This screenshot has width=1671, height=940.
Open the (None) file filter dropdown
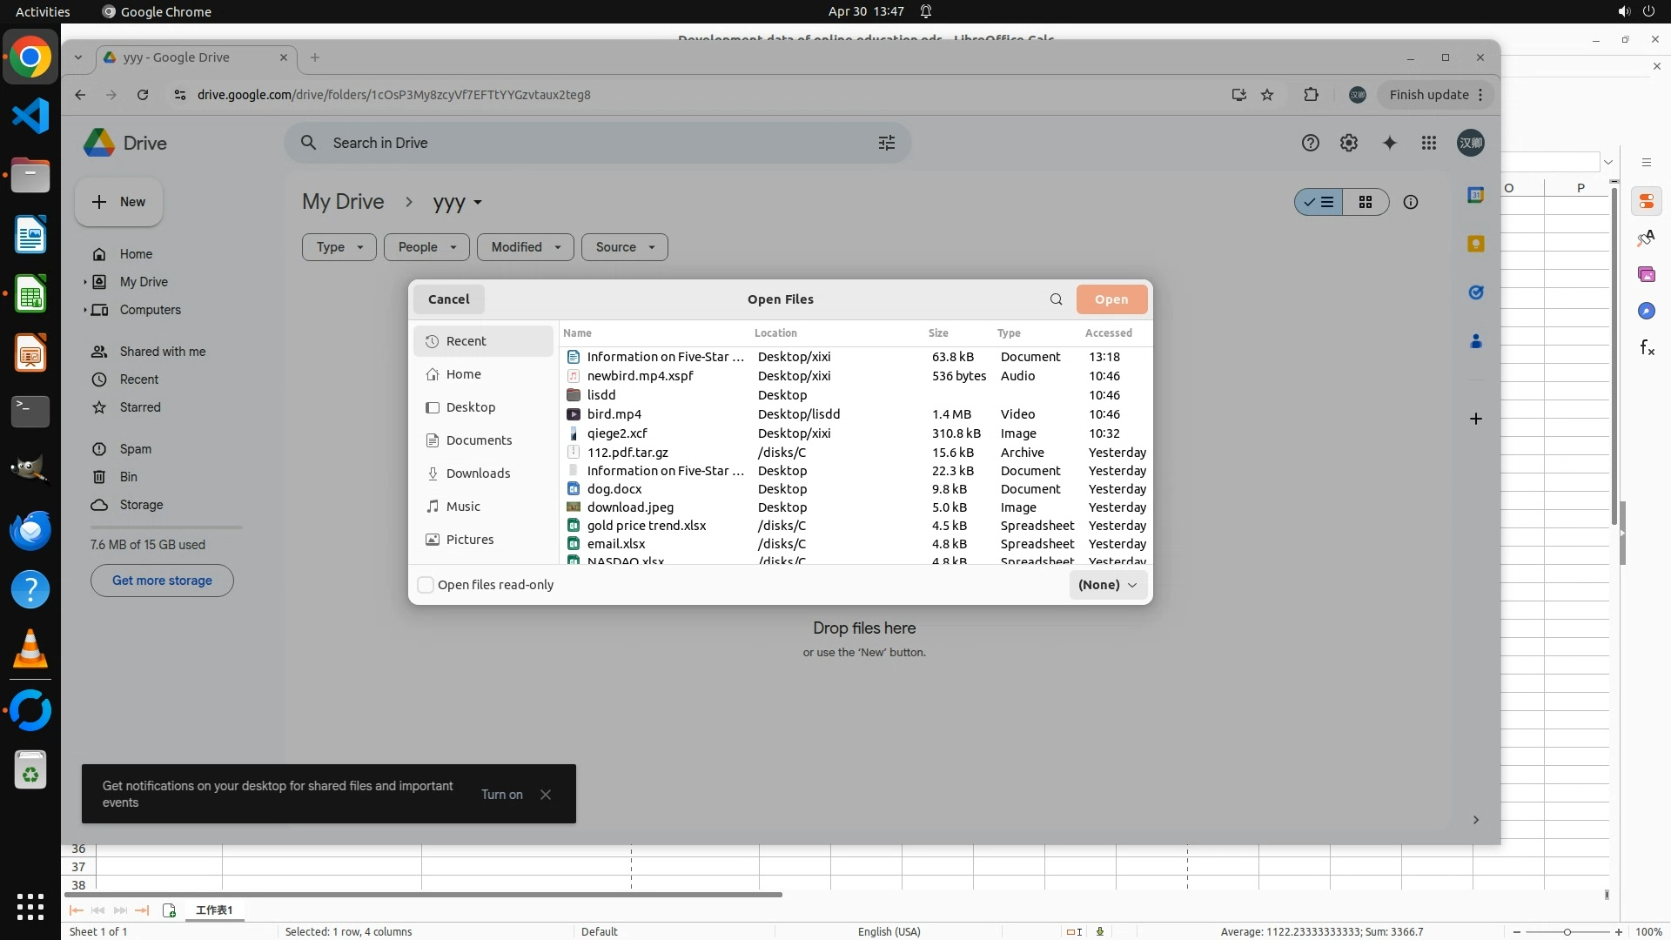click(x=1107, y=585)
